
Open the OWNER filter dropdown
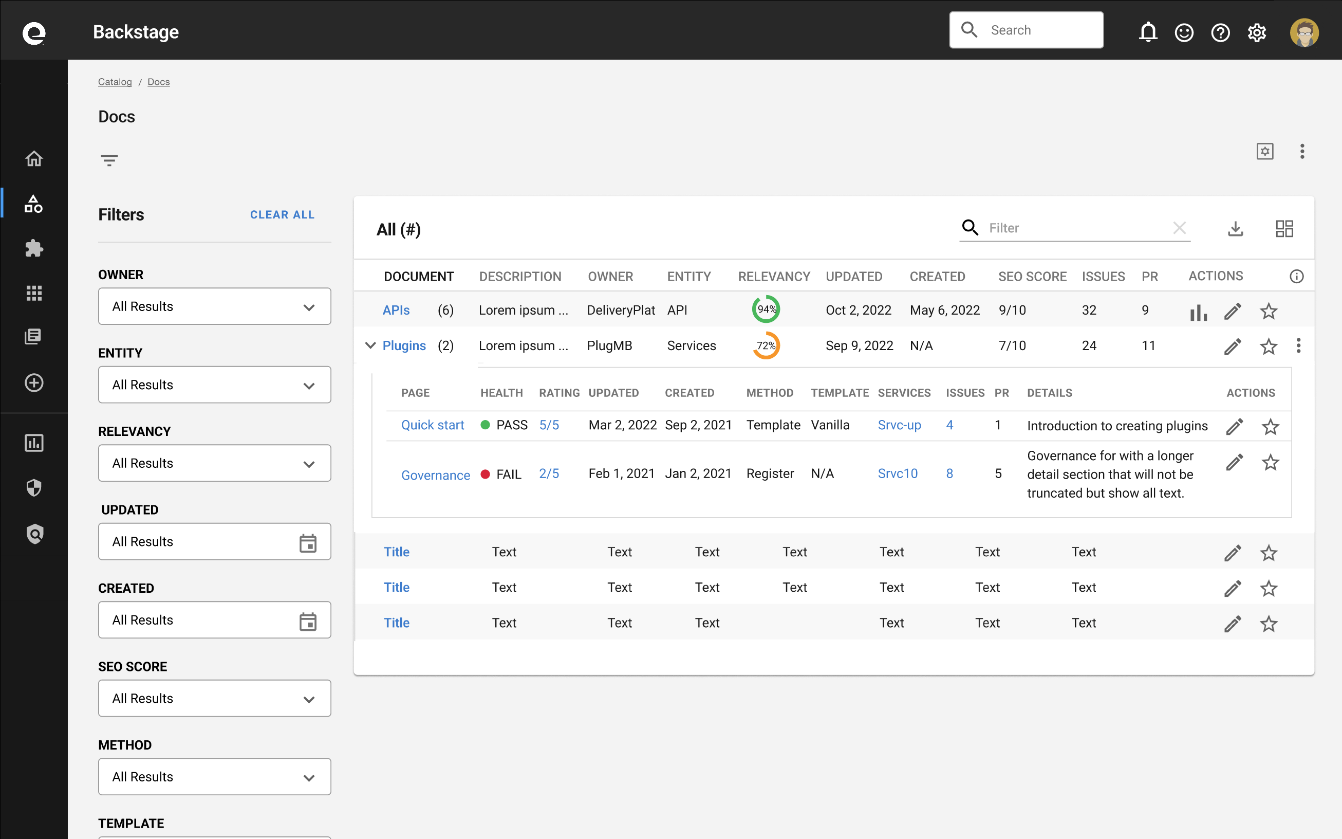click(x=215, y=306)
